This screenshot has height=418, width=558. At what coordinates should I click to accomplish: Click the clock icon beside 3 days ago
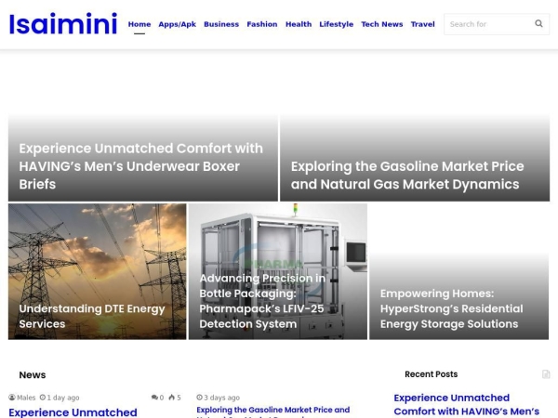pyautogui.click(x=199, y=398)
